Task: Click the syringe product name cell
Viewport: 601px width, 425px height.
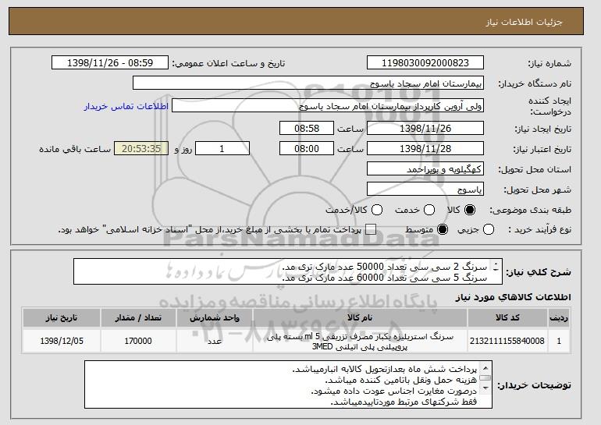Action: [x=360, y=341]
